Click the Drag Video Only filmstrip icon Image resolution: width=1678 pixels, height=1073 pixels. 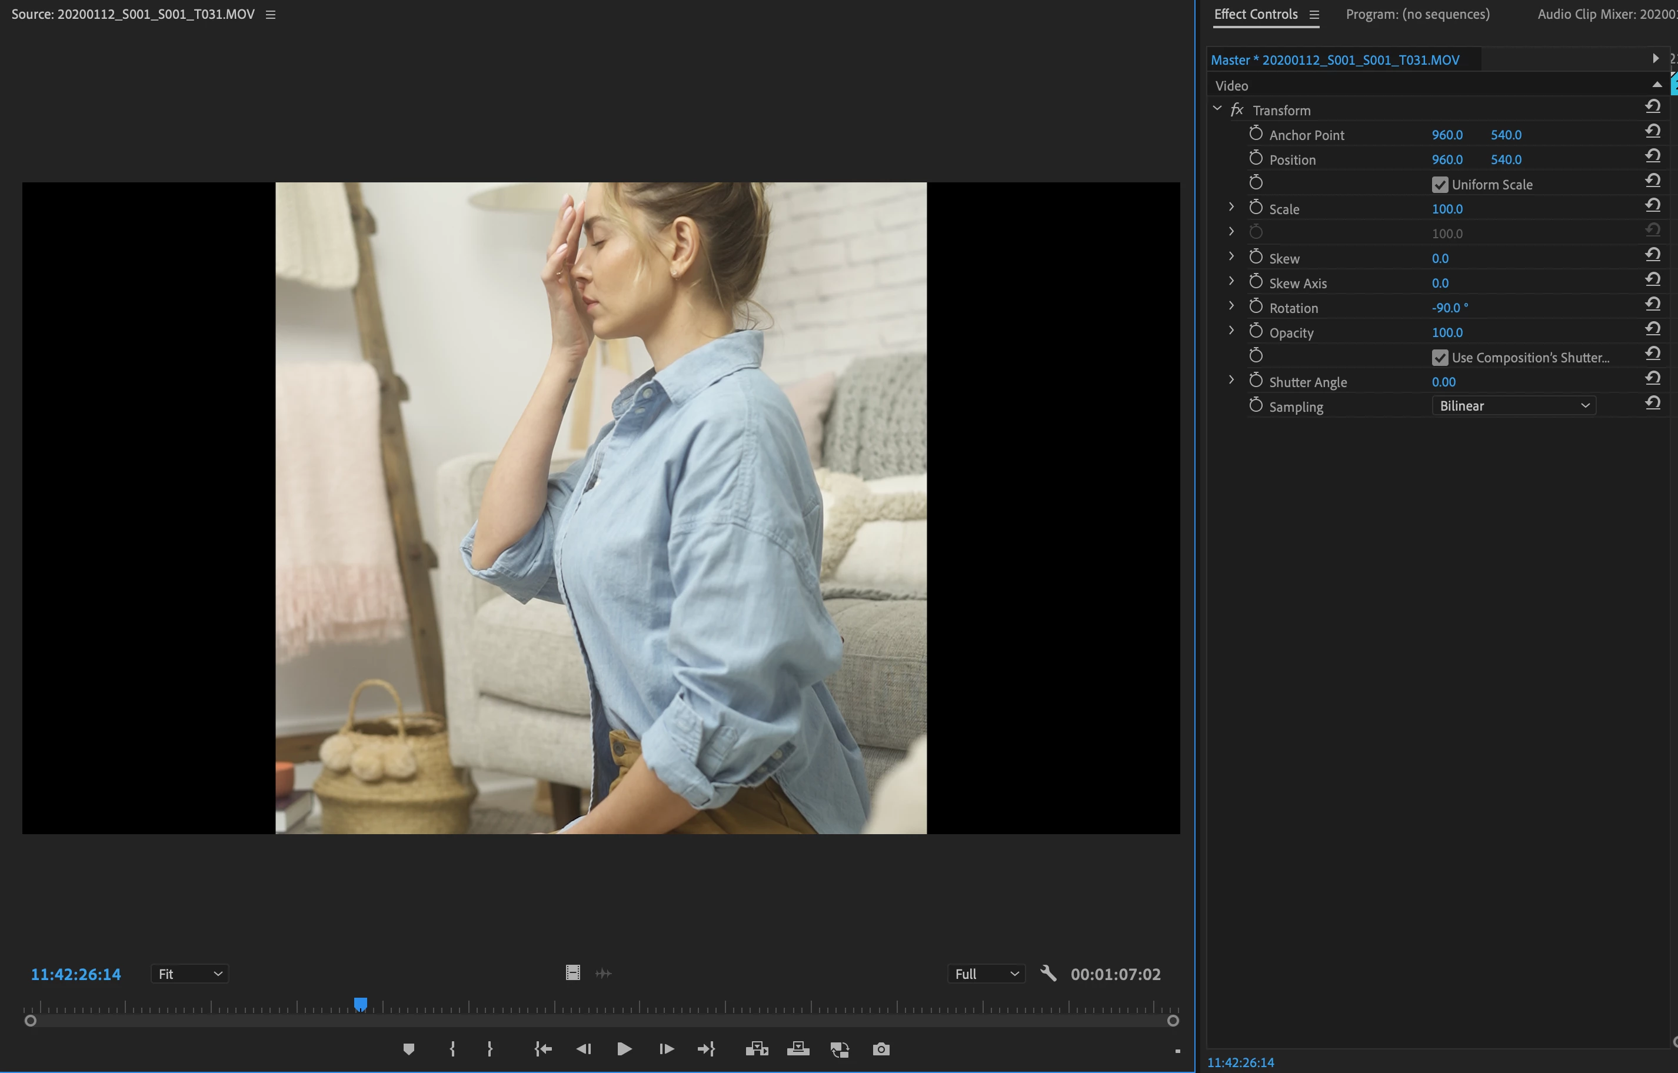[573, 972]
